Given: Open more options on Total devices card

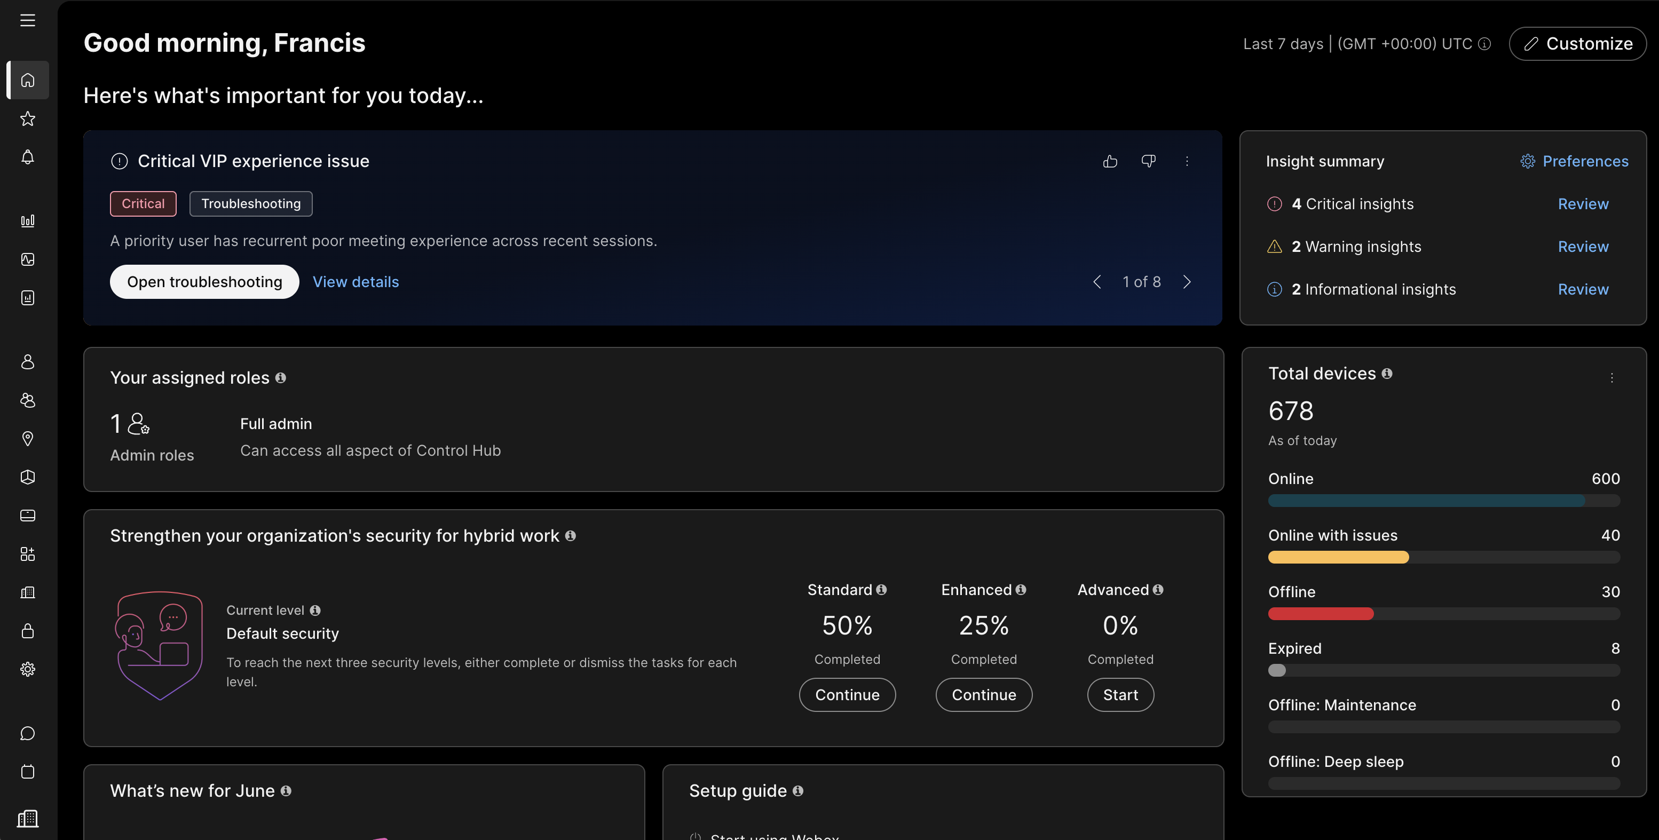Looking at the screenshot, I should click(x=1612, y=378).
